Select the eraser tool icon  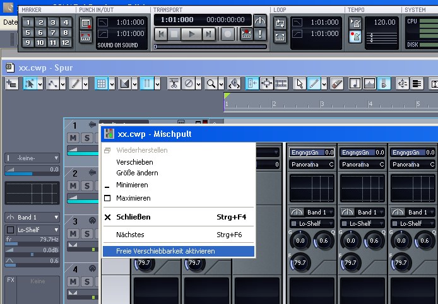(337, 83)
